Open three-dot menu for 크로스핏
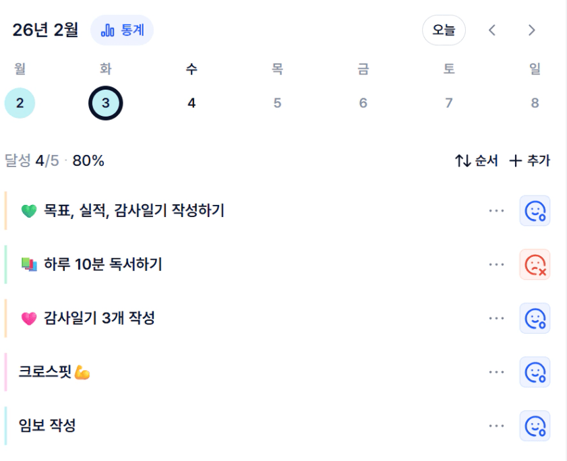This screenshot has height=461, width=567. (497, 372)
